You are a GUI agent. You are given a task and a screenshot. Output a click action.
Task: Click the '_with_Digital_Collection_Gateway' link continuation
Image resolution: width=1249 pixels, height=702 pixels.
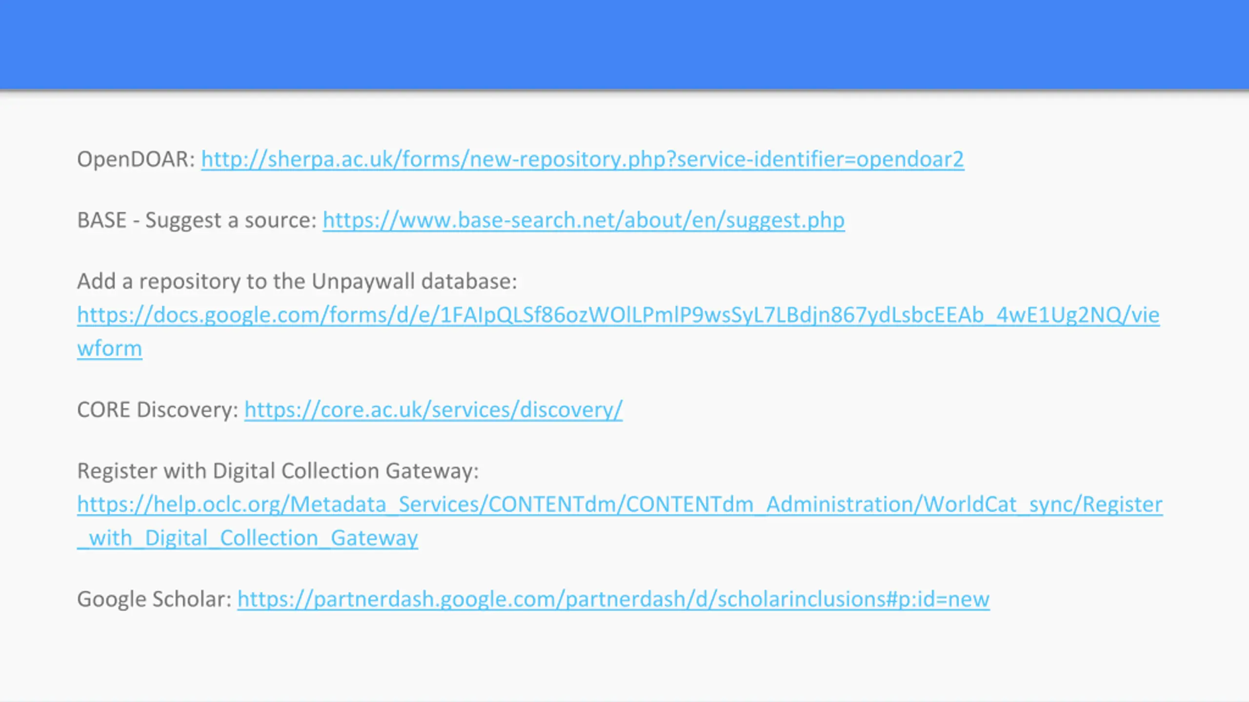point(247,538)
